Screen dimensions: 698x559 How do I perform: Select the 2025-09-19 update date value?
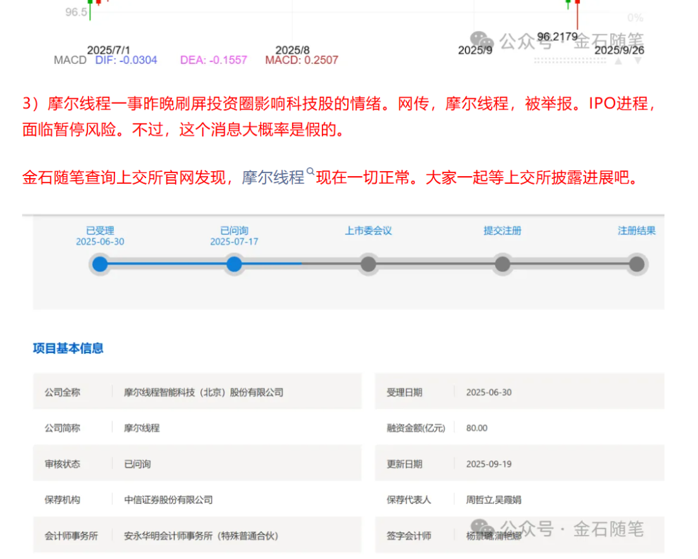[x=489, y=464]
